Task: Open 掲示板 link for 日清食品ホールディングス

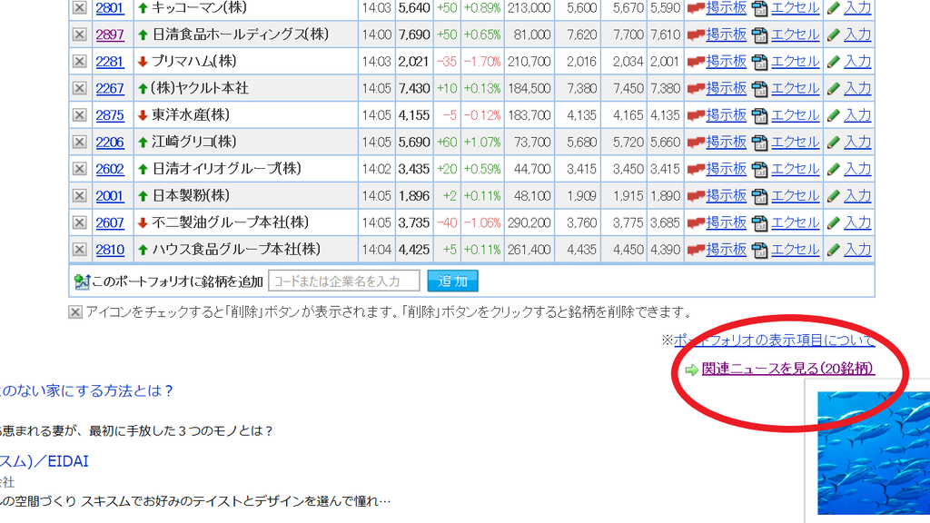Action: click(x=726, y=35)
